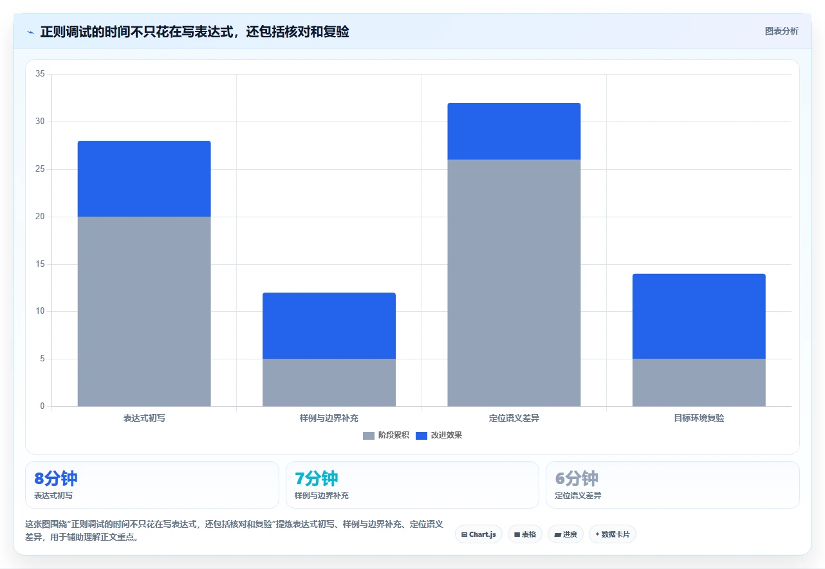This screenshot has height=569, width=825.
Task: Click the description paragraph starting 这张图围绕
Action: [234, 530]
